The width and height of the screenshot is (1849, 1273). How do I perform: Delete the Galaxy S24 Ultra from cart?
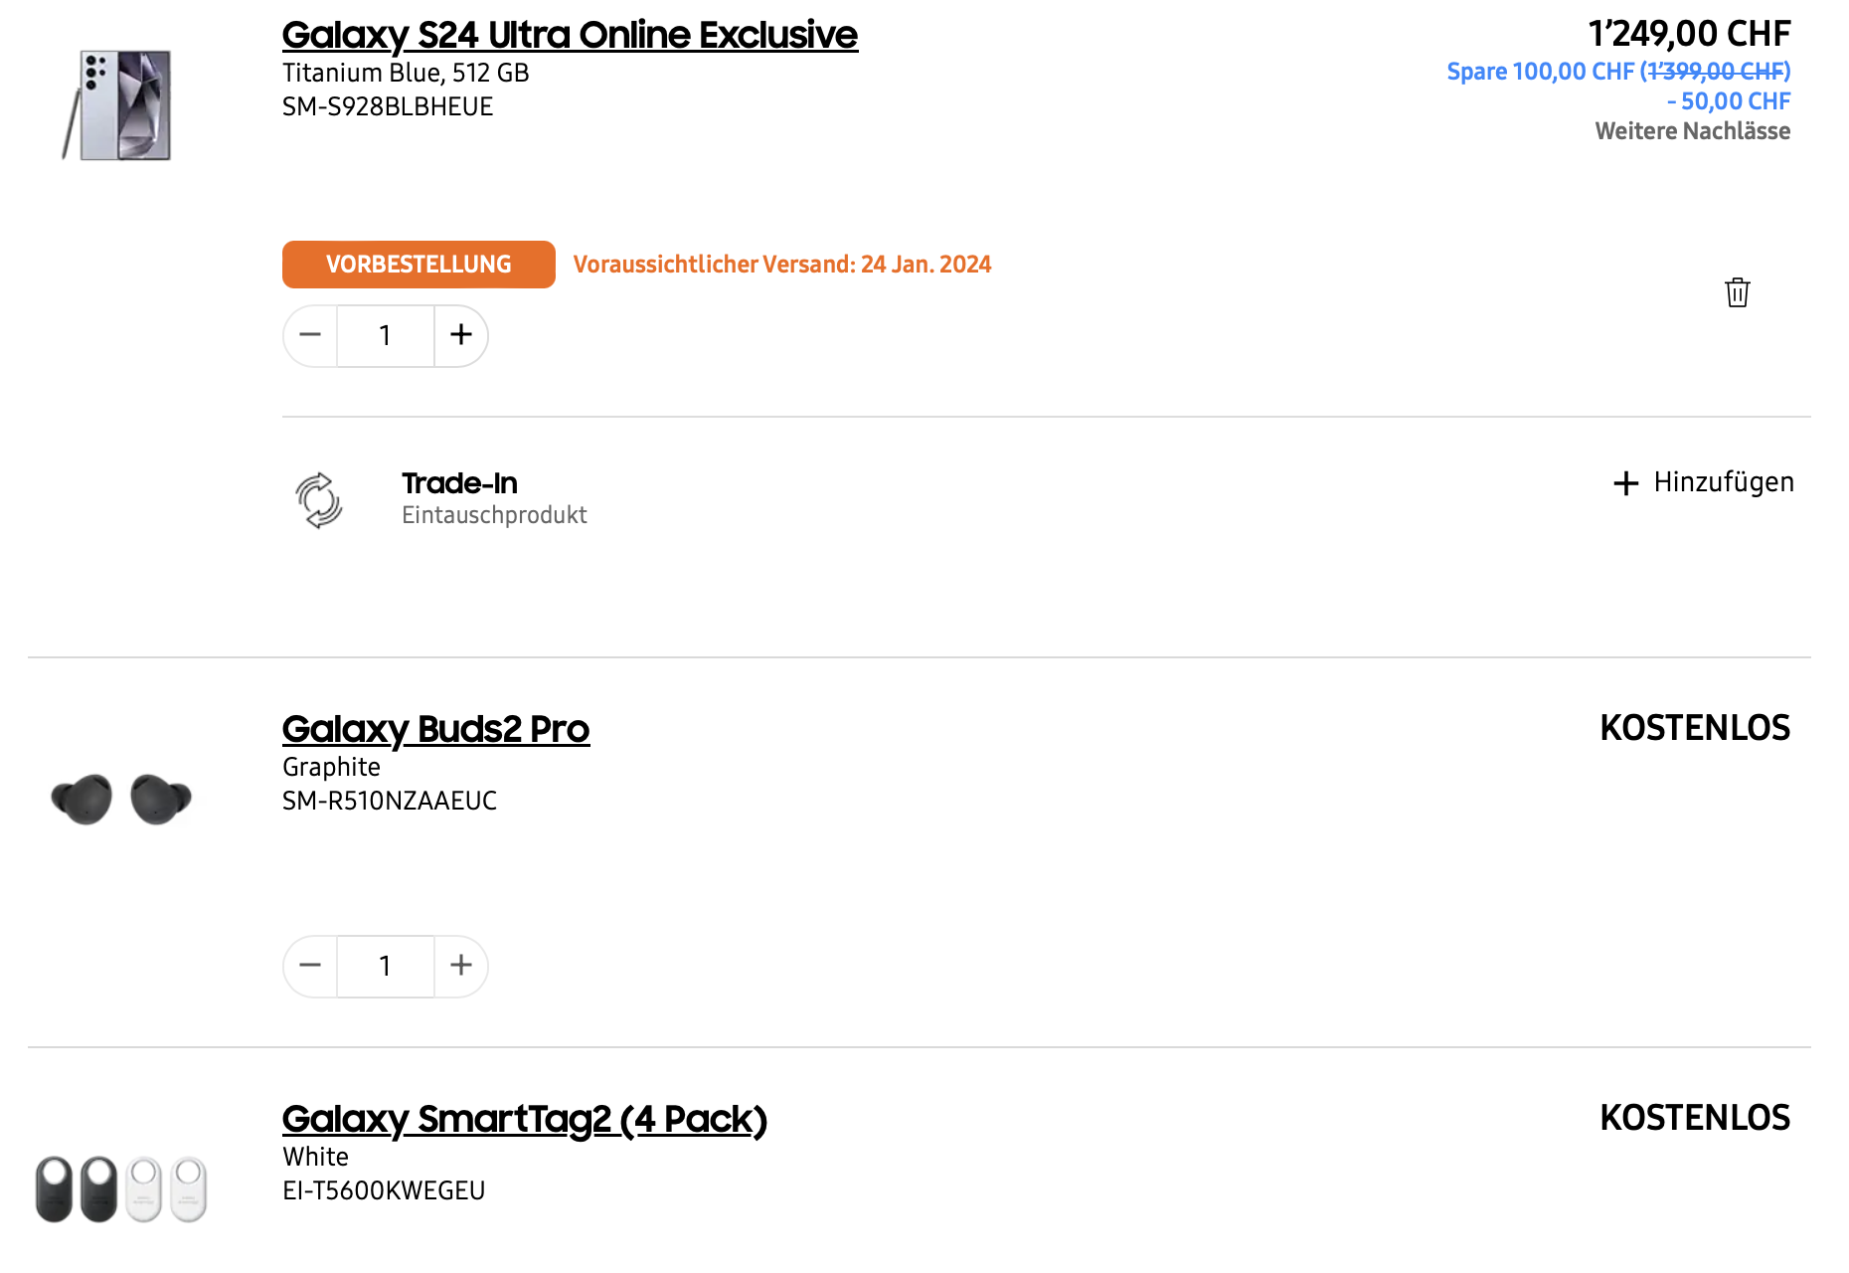tap(1737, 292)
